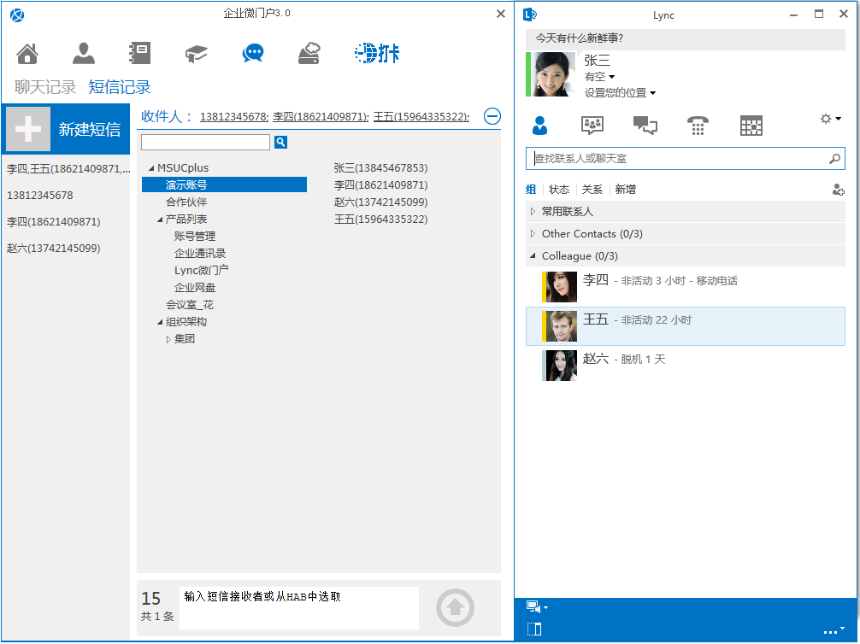The width and height of the screenshot is (860, 644).
Task: Open the personal profile icon in 企业微门户
Action: click(x=84, y=54)
